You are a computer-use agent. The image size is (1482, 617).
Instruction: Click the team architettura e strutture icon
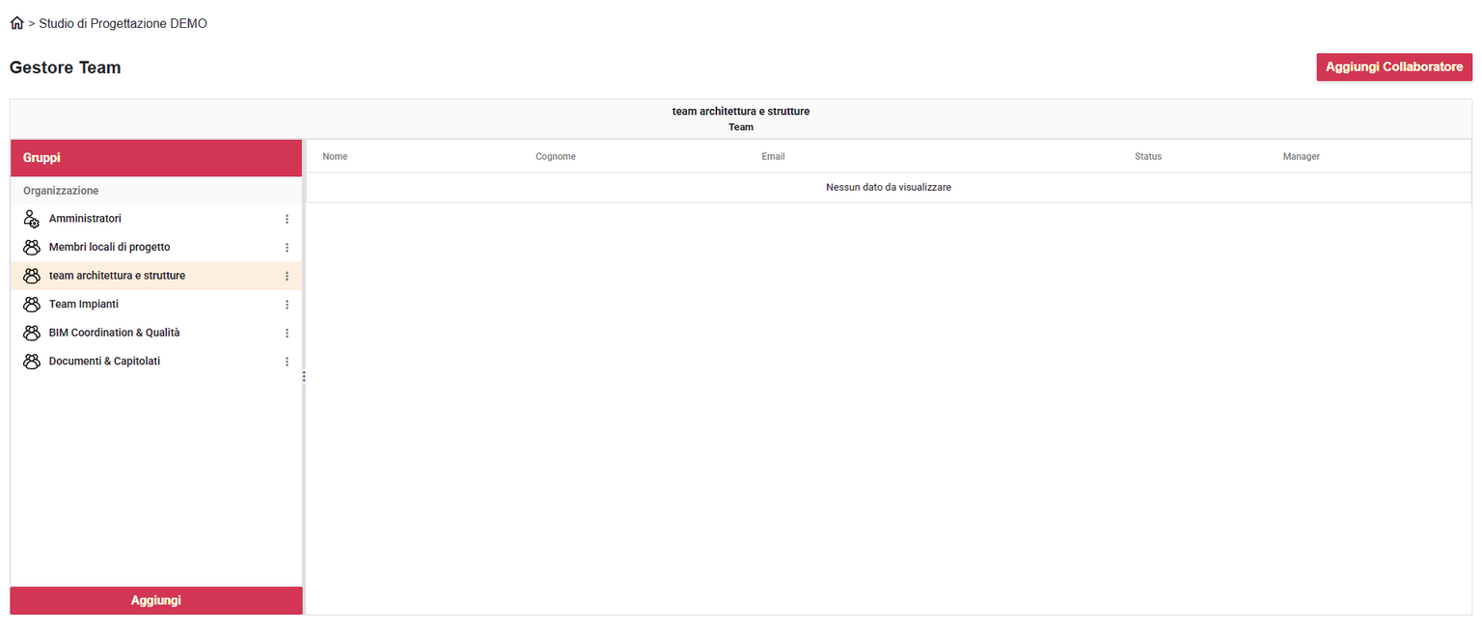point(31,276)
